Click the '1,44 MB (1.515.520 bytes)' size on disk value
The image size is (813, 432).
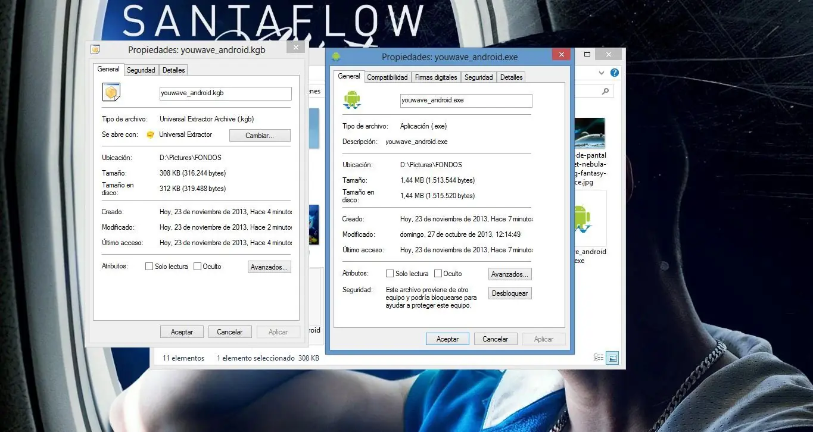tap(438, 196)
